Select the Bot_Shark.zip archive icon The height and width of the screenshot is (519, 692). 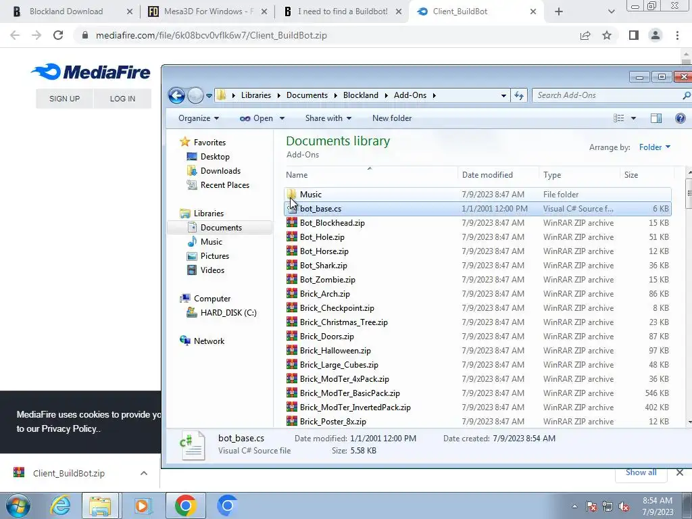292,265
